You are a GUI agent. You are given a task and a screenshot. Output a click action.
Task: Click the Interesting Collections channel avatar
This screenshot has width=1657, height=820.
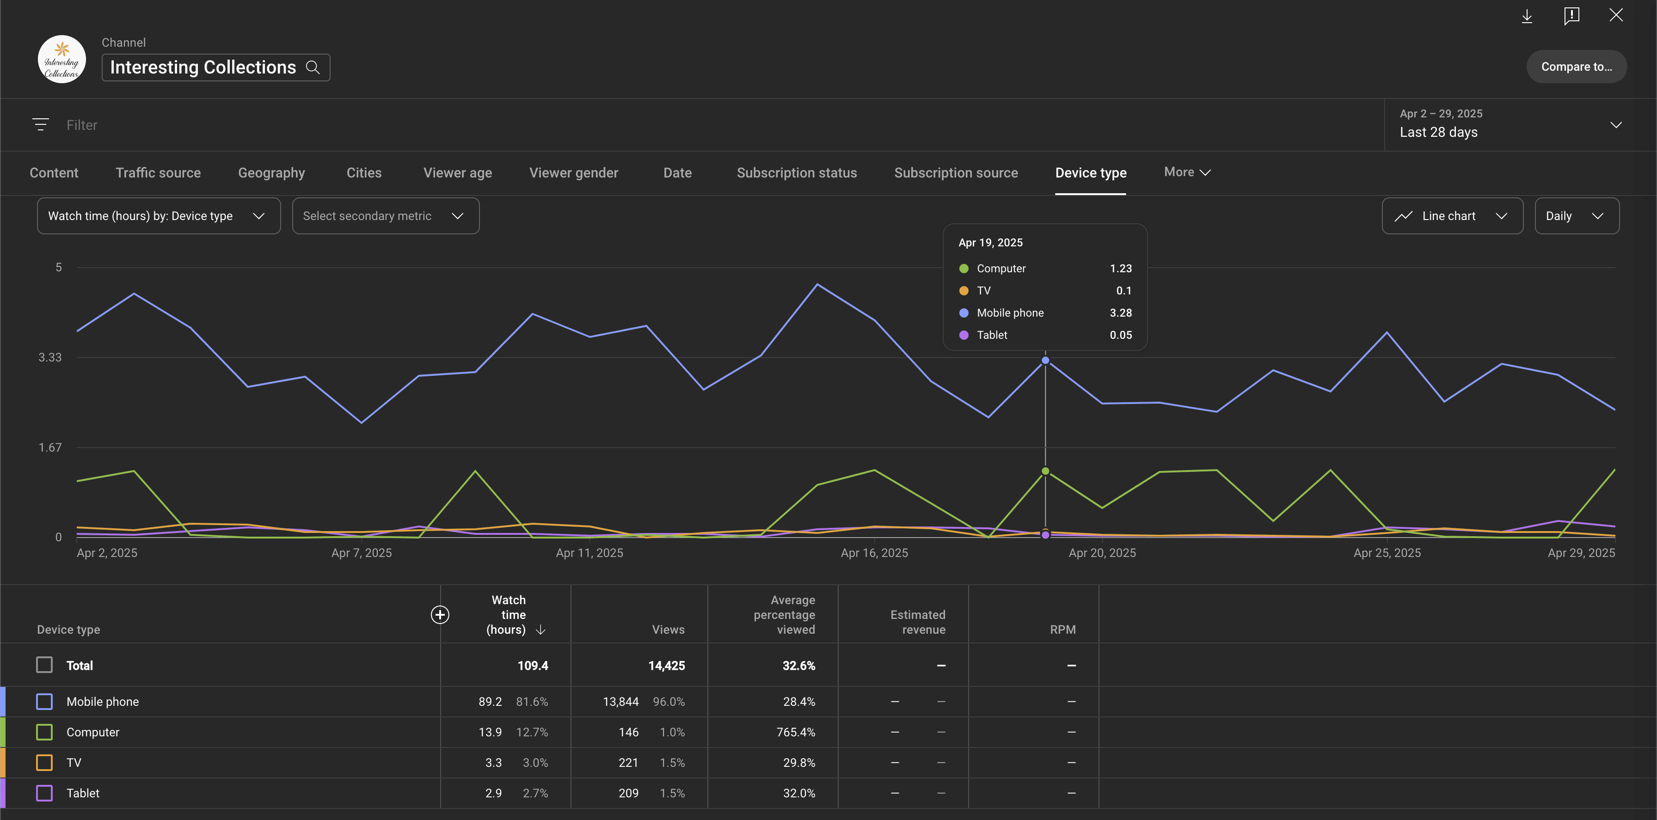coord(62,59)
